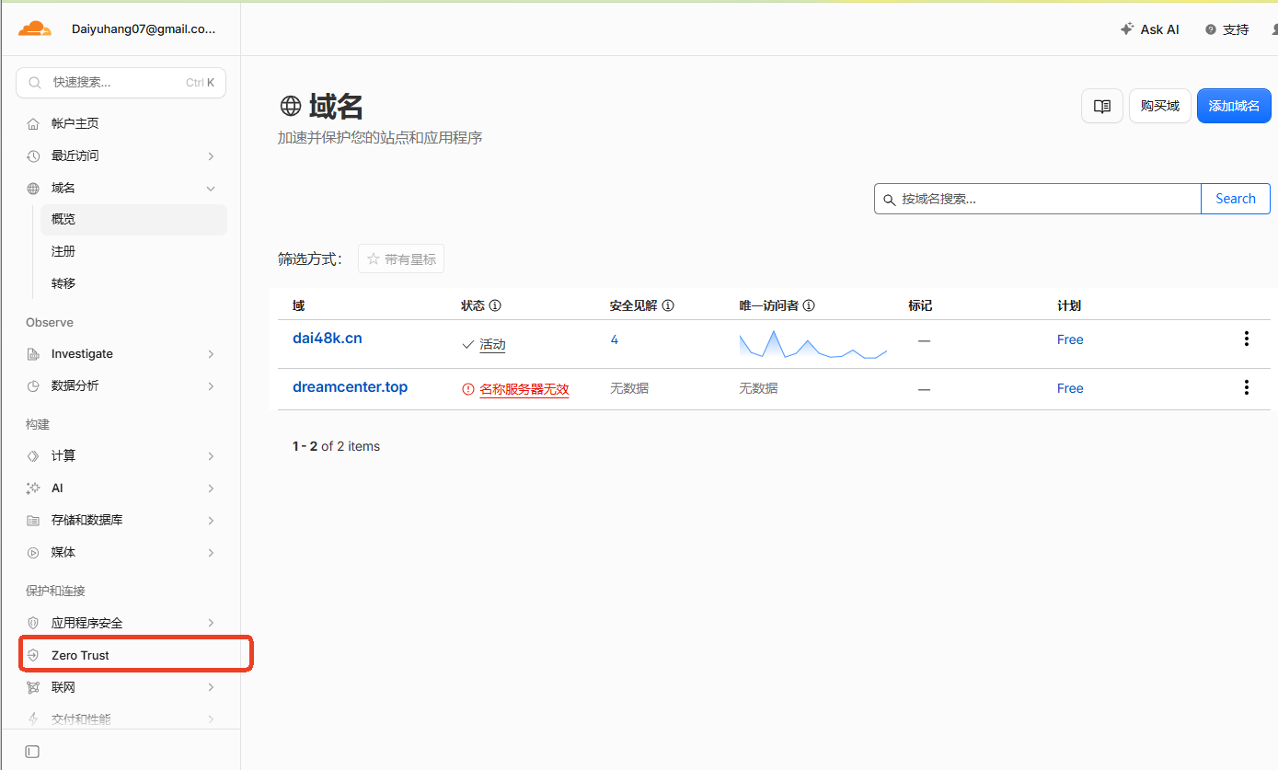Toggle the 带有星标 starred filter
The image size is (1278, 770).
(401, 259)
